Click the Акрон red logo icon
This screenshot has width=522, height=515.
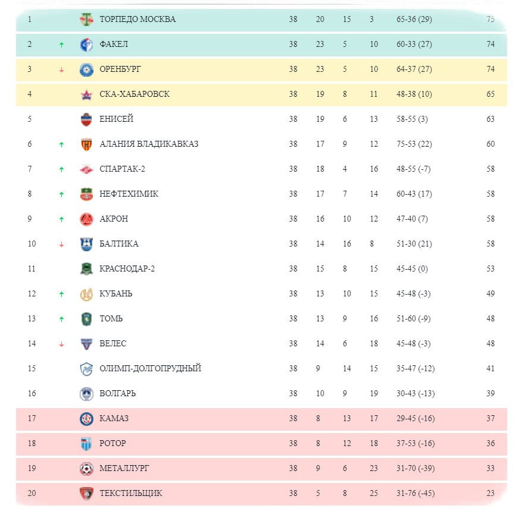point(87,219)
